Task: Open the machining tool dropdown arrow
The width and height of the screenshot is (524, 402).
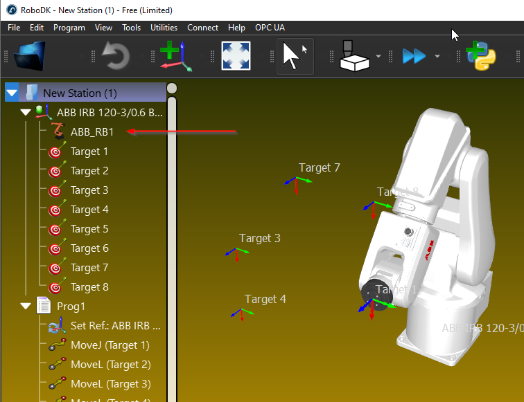Action: point(378,56)
